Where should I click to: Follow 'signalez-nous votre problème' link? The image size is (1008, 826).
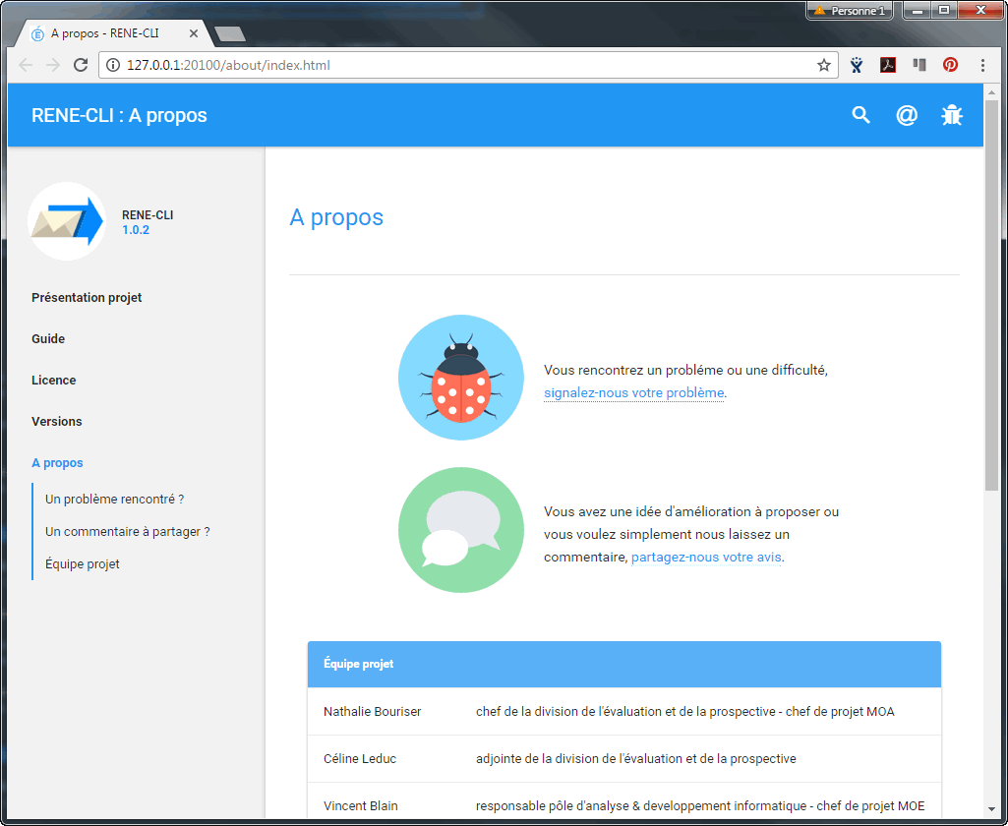pos(633,392)
